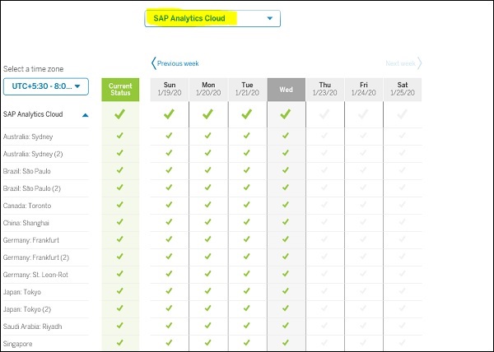Go to Next week
Viewport: 494px width, 352px height.
pyautogui.click(x=403, y=63)
